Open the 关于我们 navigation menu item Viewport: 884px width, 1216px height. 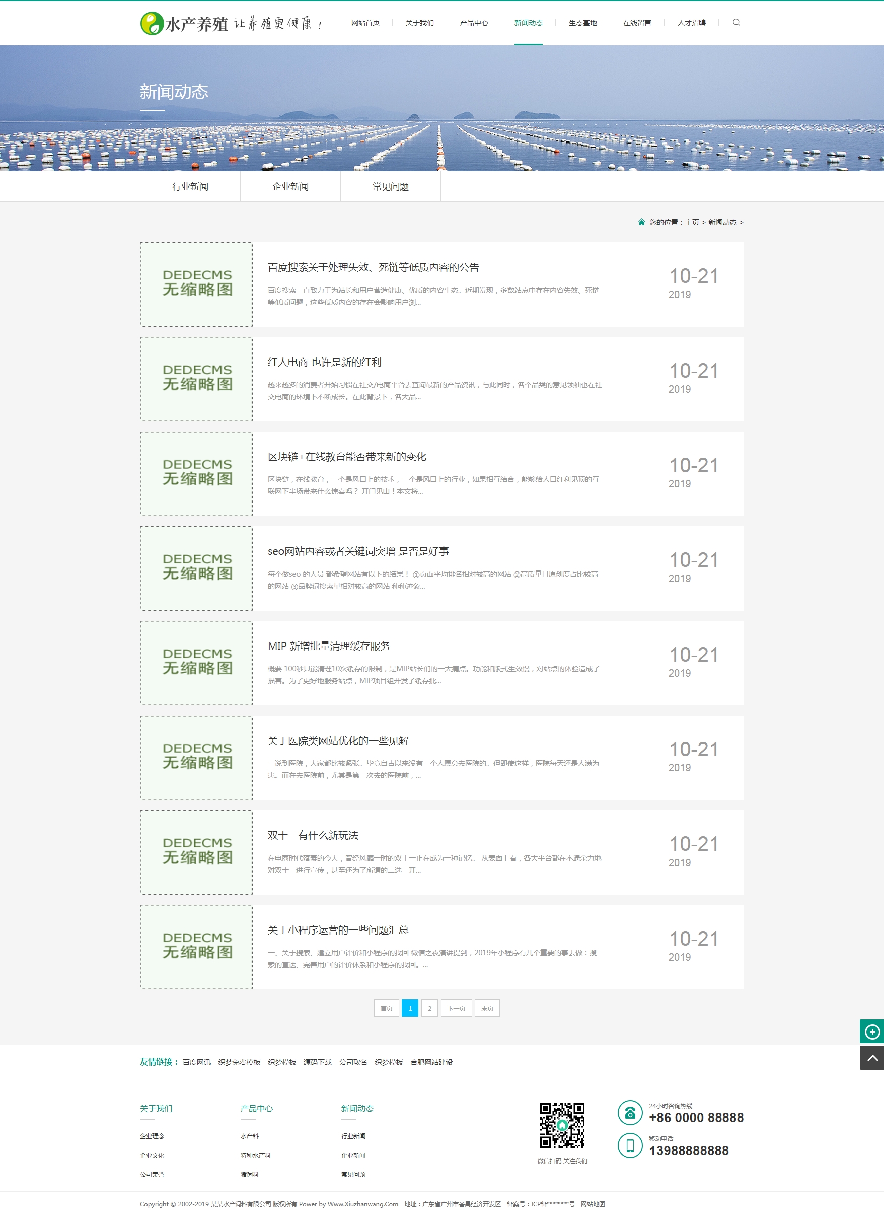coord(419,23)
